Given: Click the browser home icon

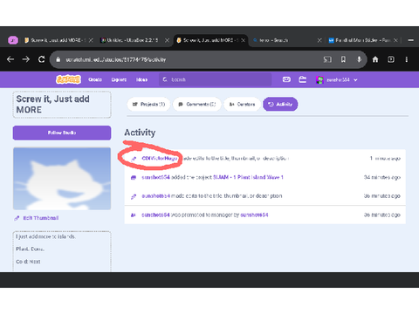Looking at the screenshot, I should (375, 59).
